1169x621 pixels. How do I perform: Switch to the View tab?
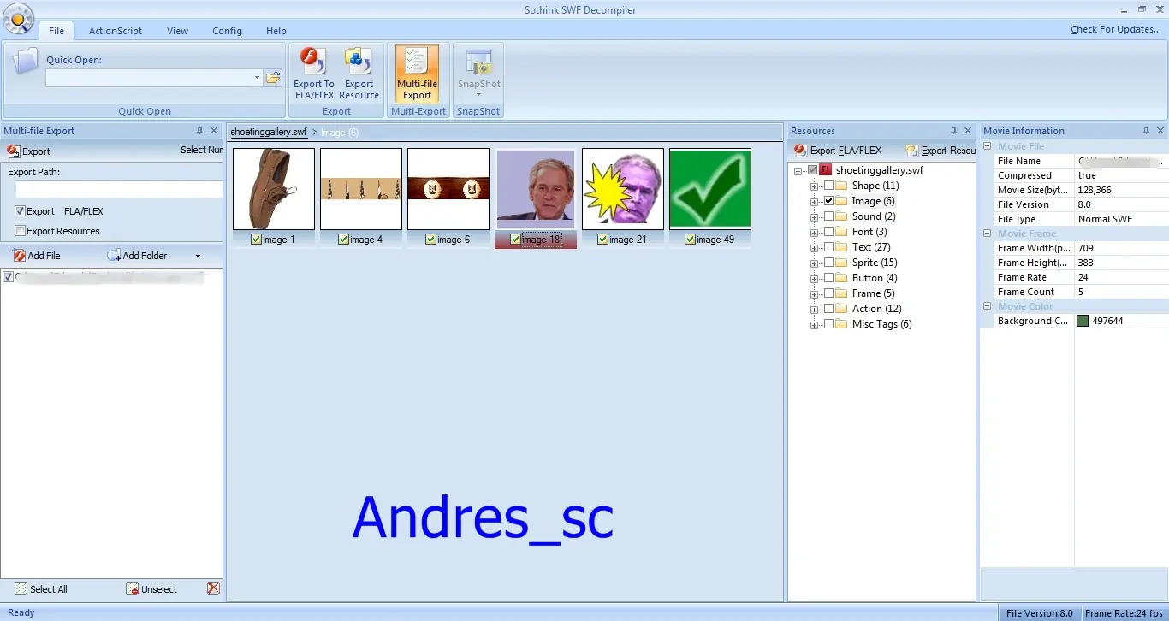(178, 31)
